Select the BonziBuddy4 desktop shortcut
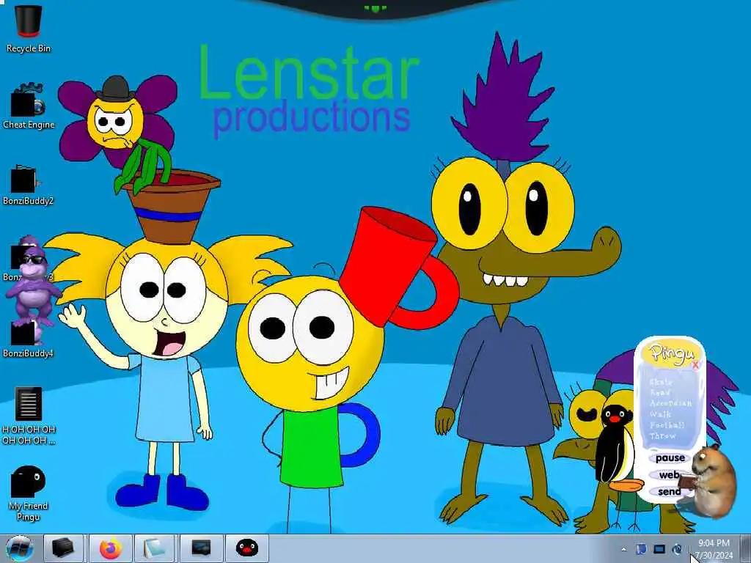The image size is (751, 563). coord(27,339)
